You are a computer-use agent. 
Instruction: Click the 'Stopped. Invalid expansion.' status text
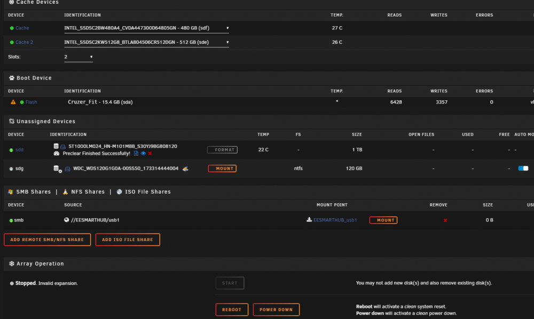[x=46, y=283]
